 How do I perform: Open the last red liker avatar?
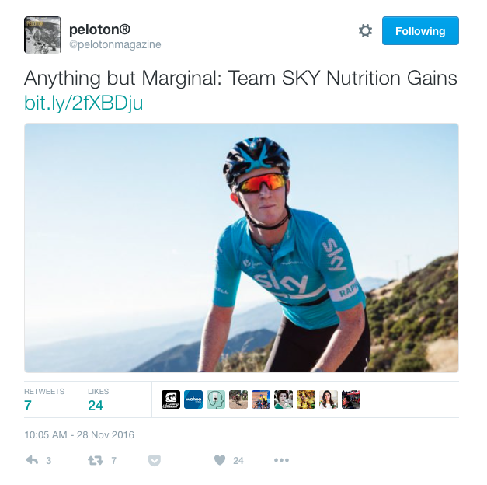(351, 400)
